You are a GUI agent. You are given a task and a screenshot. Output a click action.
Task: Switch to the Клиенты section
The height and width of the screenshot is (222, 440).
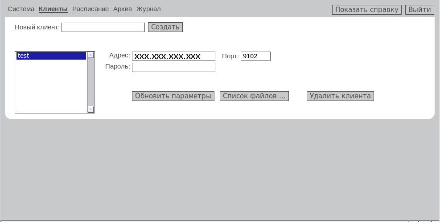tap(53, 9)
